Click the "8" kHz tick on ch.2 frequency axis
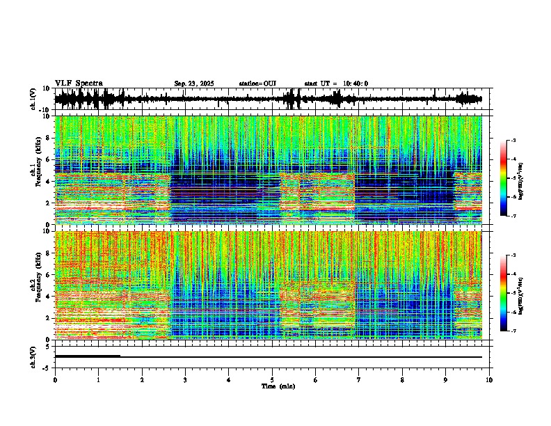The image size is (551, 426). point(48,253)
